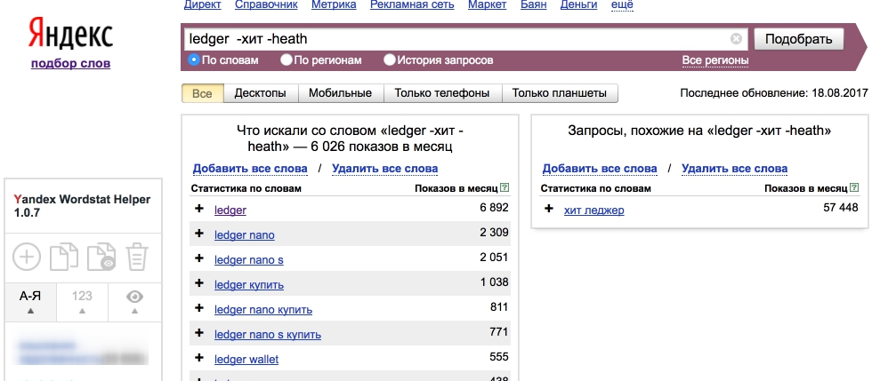Image resolution: width=872 pixels, height=381 pixels.
Task: Click the copy with eye icon in Helper
Action: tap(100, 258)
